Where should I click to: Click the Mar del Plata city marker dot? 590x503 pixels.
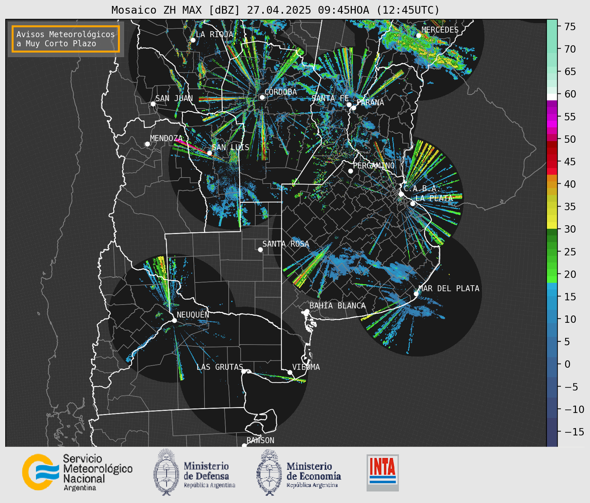coord(416,294)
